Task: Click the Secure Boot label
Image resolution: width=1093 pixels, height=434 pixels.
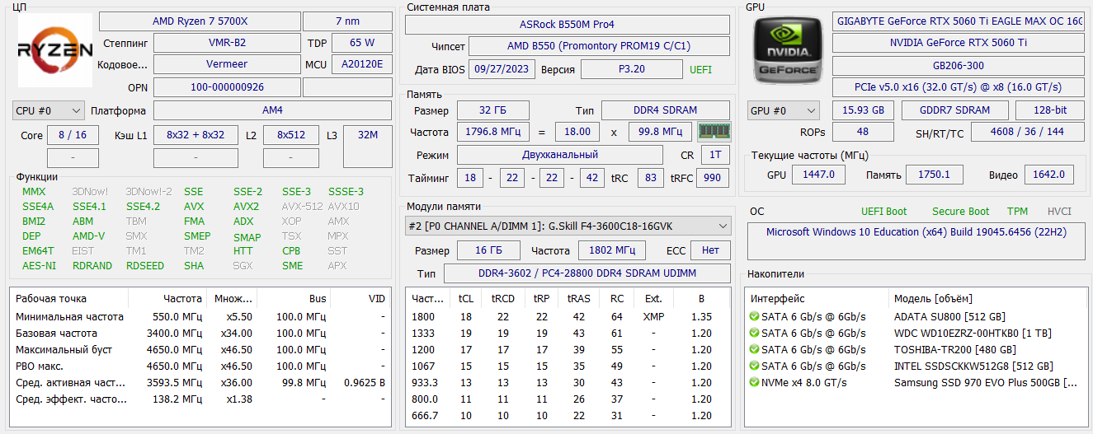Action: tap(960, 212)
